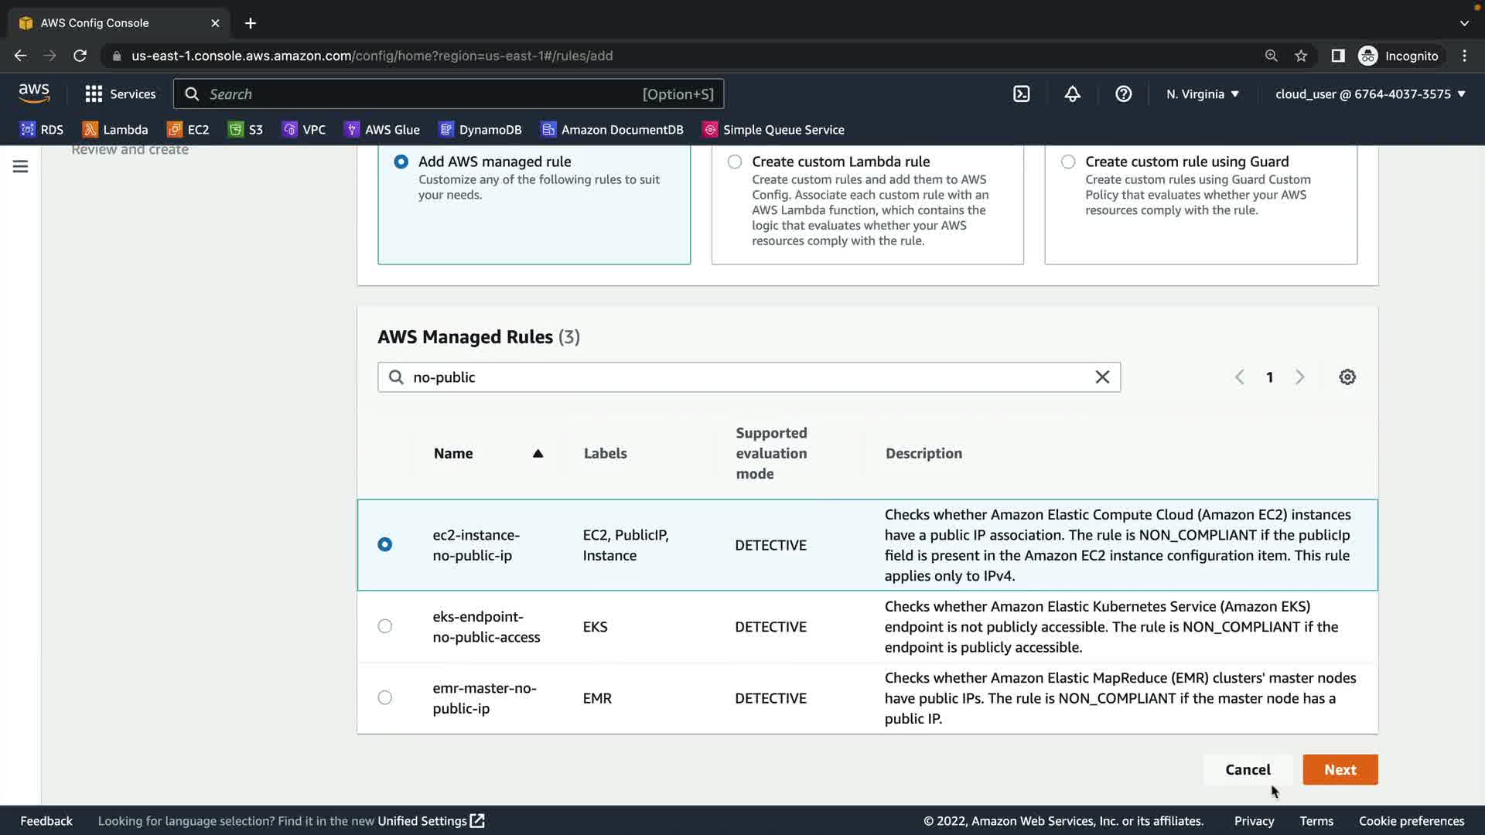
Task: Choose Create custom Lambda rule option
Action: (734, 162)
